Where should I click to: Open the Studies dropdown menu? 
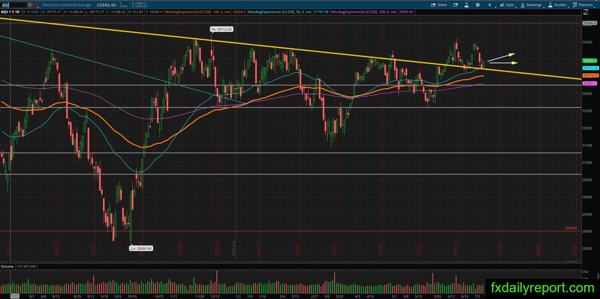coord(557,5)
